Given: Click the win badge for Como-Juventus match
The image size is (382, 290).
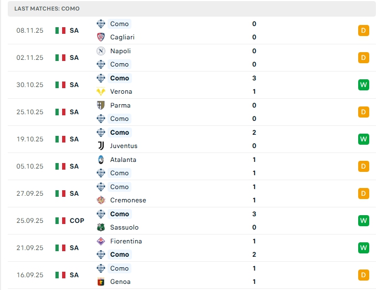Looking at the screenshot, I should pos(363,139).
